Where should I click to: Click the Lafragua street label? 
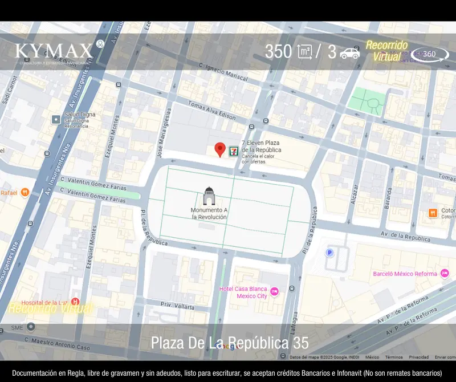294,323
